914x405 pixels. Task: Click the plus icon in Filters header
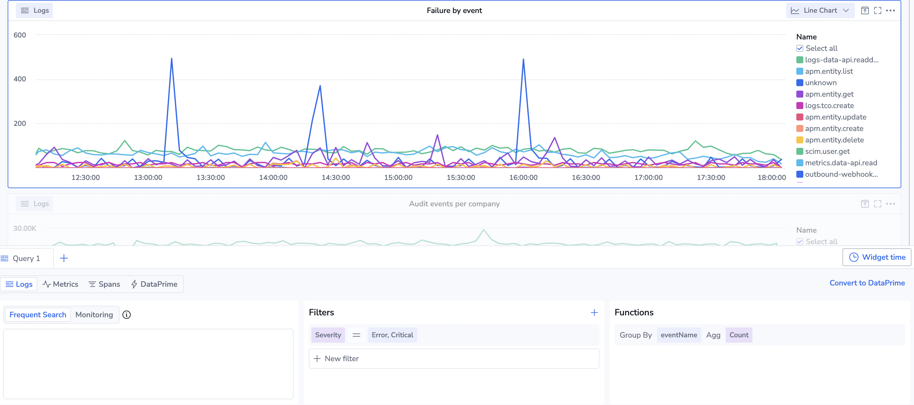[594, 312]
